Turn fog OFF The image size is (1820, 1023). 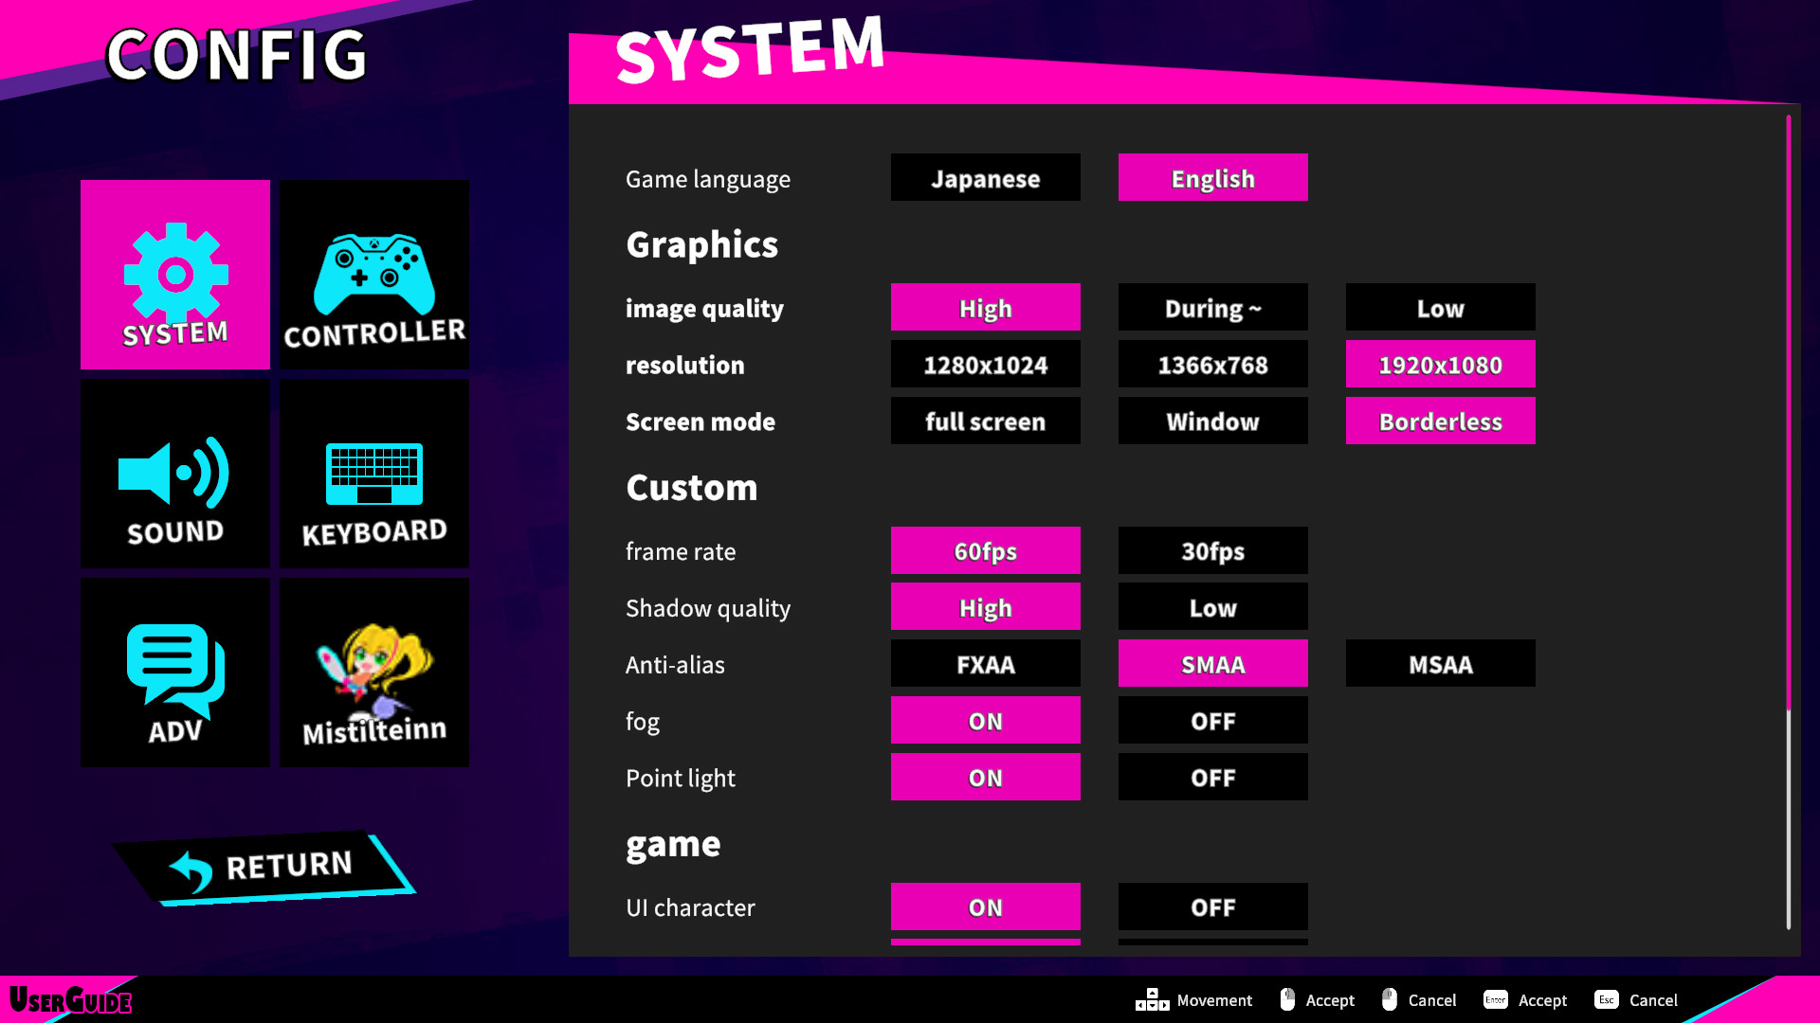[1213, 721]
